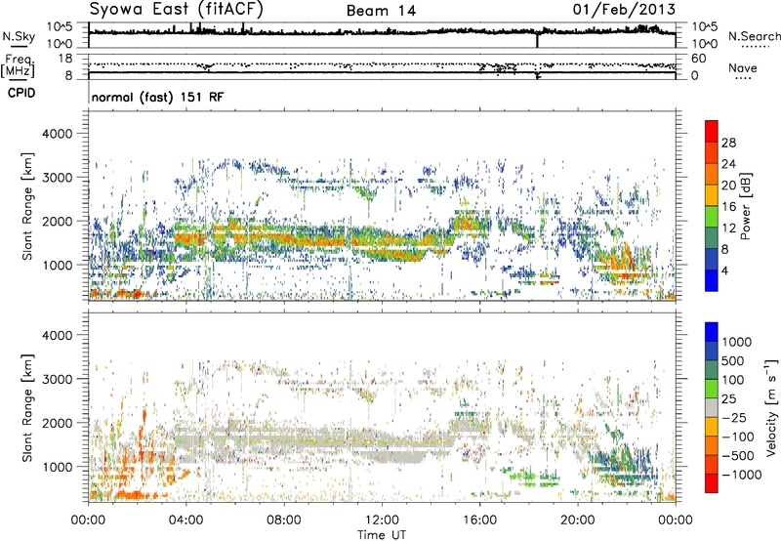Click the '4000' tick on the power panel
781x541 pixels.
tap(57, 134)
